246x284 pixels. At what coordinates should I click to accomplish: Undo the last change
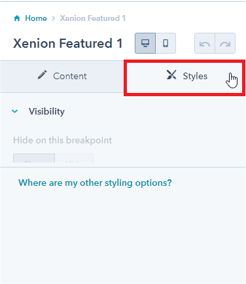(205, 43)
